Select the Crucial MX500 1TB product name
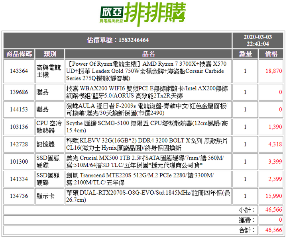 [145, 162]
